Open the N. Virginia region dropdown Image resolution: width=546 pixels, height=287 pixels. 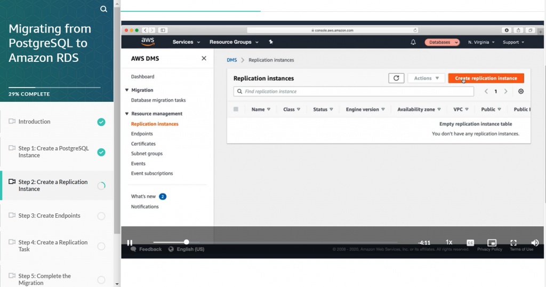(481, 42)
